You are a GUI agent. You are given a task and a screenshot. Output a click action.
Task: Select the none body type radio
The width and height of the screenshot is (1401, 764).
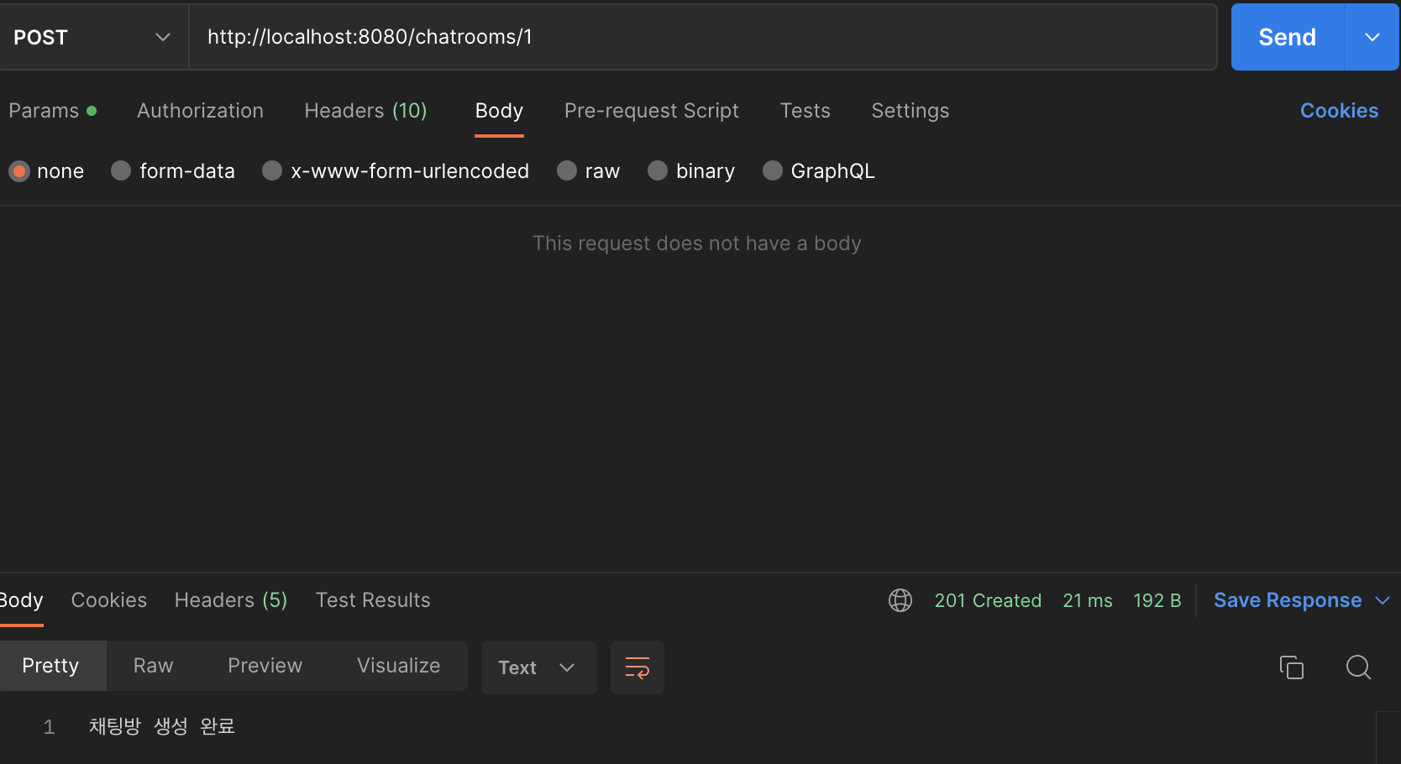[x=19, y=171]
